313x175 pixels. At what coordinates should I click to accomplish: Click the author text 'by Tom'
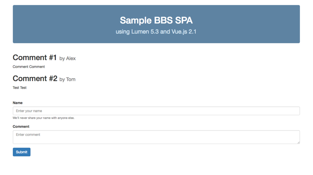click(x=68, y=79)
